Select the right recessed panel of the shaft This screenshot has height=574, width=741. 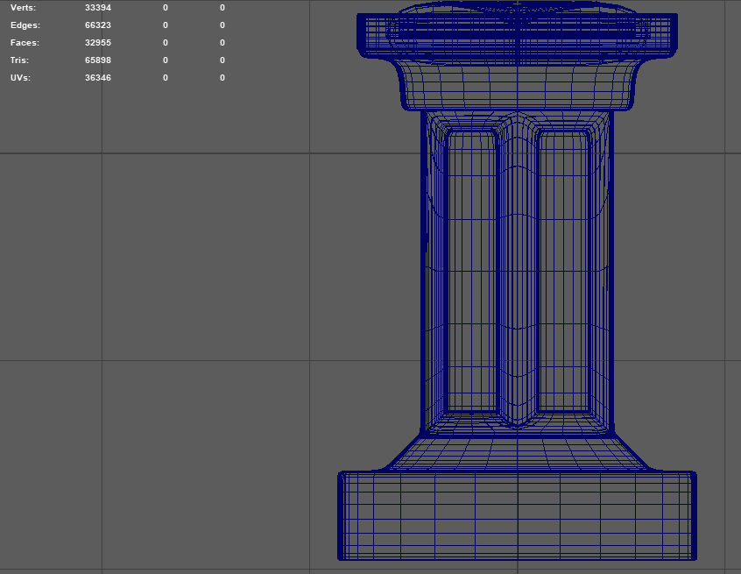click(x=565, y=272)
